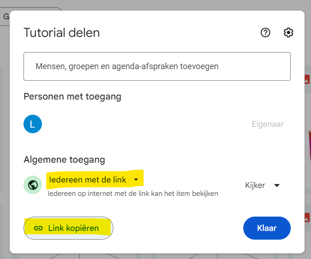The image size is (311, 259).
Task: Click the "Iedereen op internet" description text
Action: tap(133, 194)
